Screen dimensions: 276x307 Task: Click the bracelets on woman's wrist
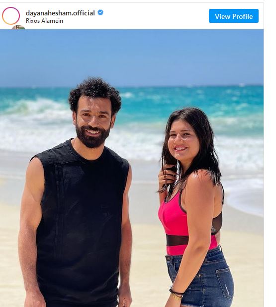(x=176, y=295)
